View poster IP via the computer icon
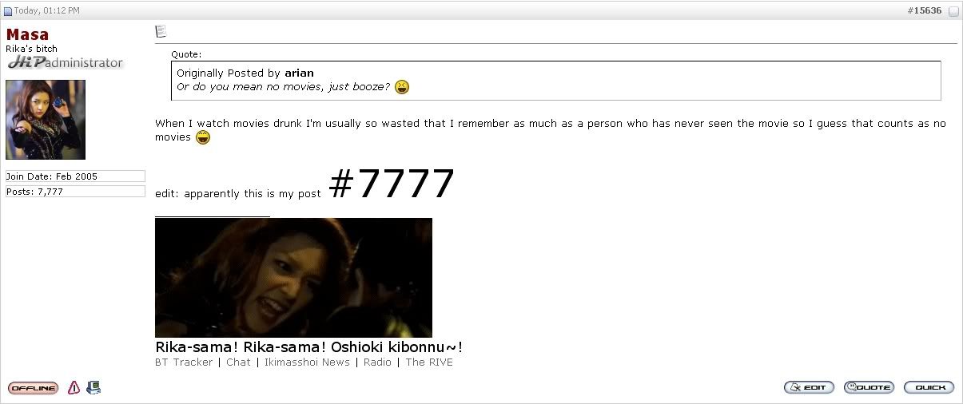Screen dimensions: 963x404 point(94,388)
